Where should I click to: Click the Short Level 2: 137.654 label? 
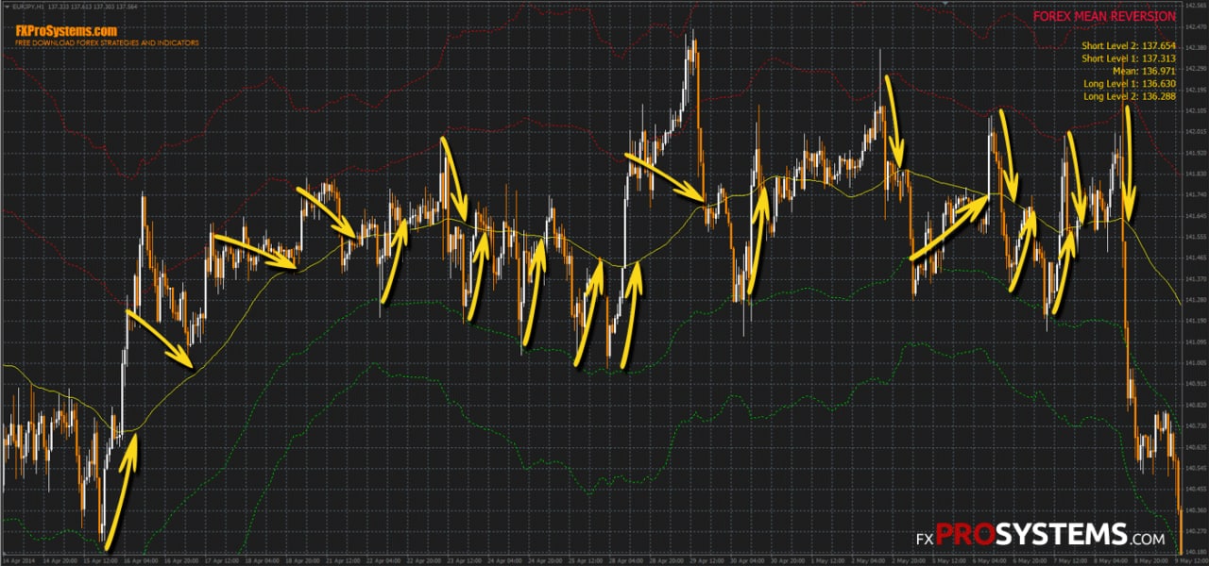1129,44
